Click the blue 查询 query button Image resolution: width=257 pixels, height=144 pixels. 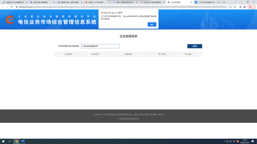click(195, 46)
